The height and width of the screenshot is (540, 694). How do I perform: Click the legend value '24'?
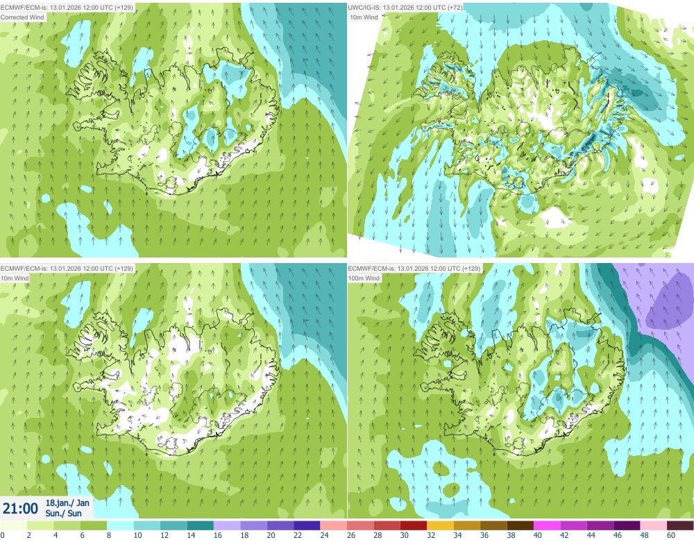[324, 535]
